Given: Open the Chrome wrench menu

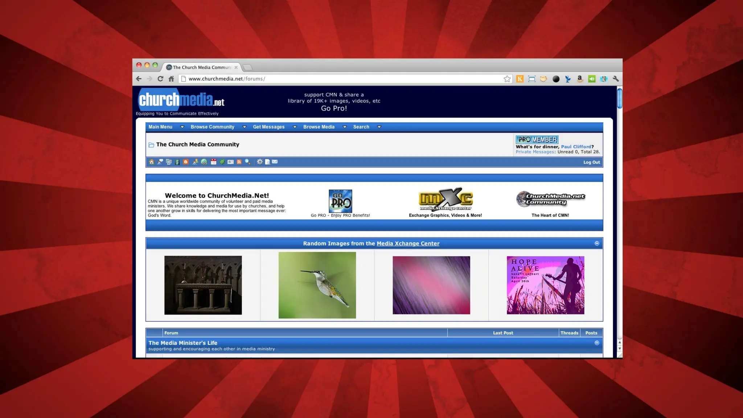Looking at the screenshot, I should (x=616, y=79).
